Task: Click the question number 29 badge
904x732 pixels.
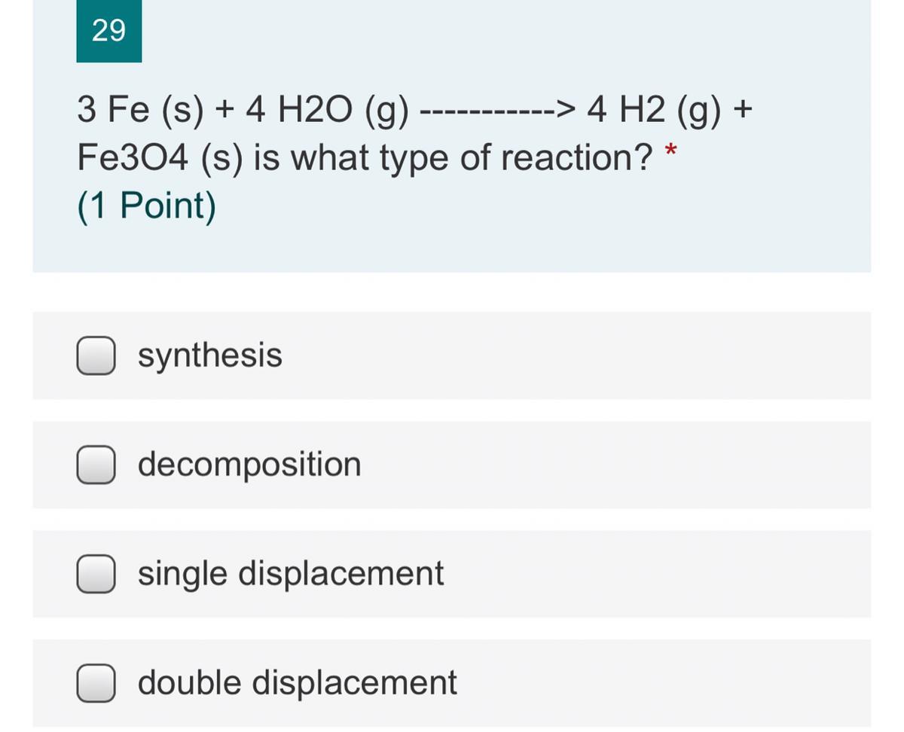Action: click(108, 31)
